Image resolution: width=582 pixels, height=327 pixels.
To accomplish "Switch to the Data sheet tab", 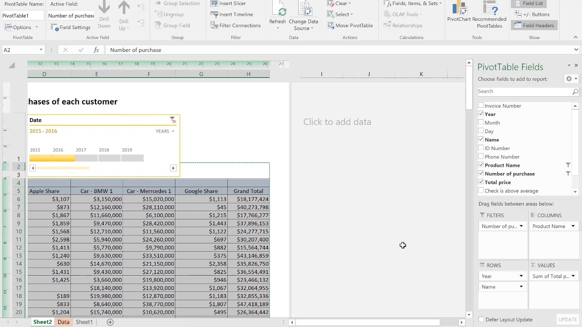I will 64,322.
